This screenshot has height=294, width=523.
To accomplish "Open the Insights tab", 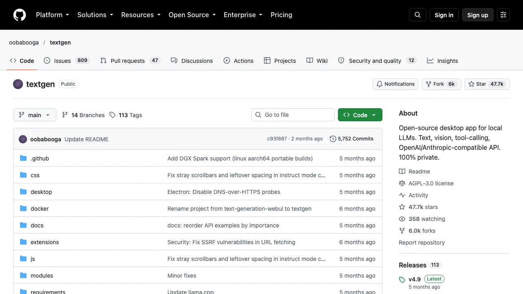I will coord(443,61).
